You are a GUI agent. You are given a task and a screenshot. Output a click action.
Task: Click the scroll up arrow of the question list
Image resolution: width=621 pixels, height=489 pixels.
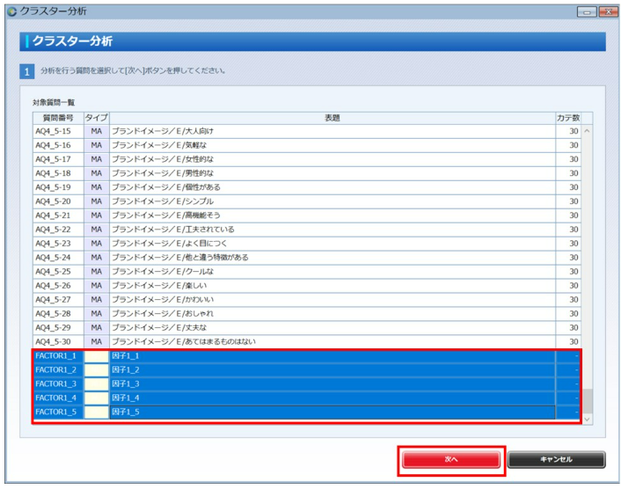[x=587, y=130]
